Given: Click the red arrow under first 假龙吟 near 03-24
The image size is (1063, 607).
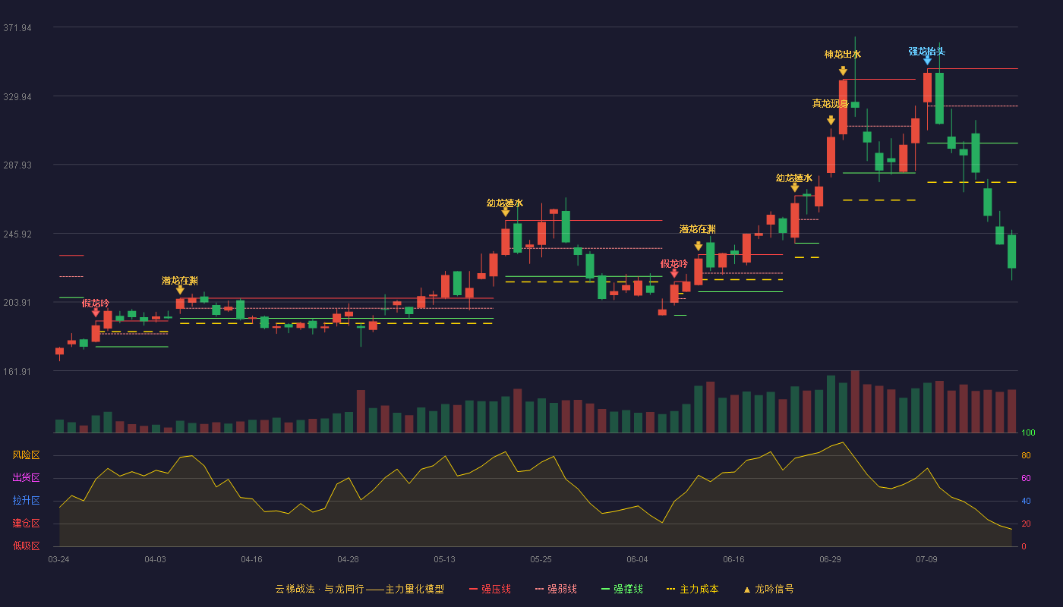Looking at the screenshot, I should [96, 312].
